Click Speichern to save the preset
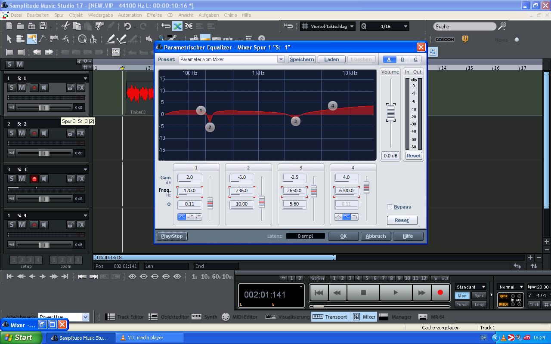 (302, 59)
